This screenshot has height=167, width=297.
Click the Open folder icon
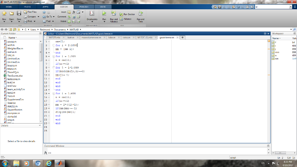12,13
